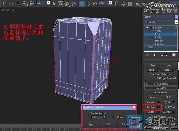Toggle Window/Crossing selection mode
Viewport: 179px width, 131px height.
(x=74, y=4)
